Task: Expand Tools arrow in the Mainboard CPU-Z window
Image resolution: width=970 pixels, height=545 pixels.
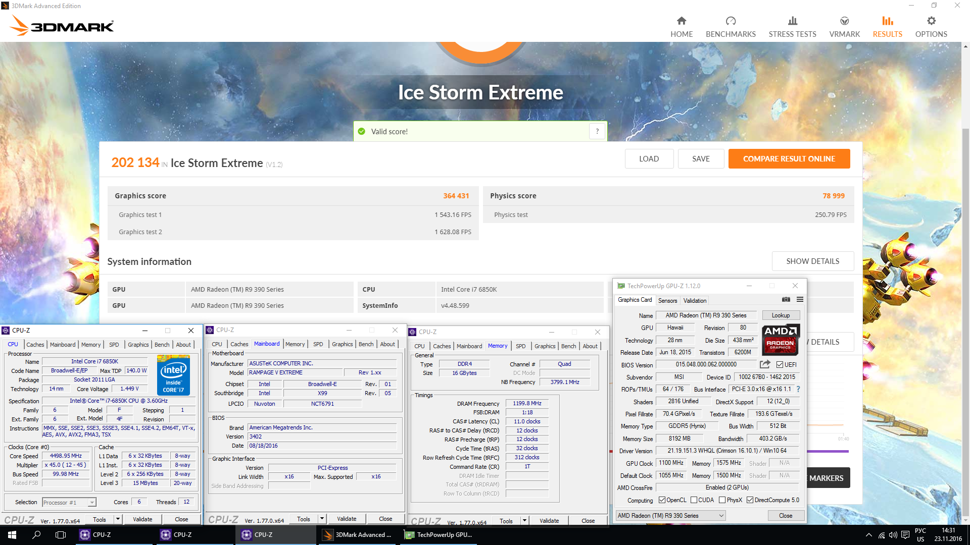Action: [x=322, y=519]
